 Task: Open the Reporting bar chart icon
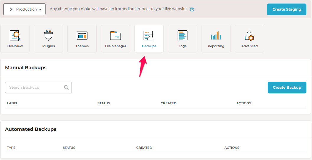point(216,36)
